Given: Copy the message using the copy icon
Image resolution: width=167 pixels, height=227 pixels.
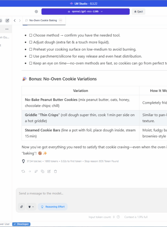Looking at the screenshot, I should (x=42, y=171).
